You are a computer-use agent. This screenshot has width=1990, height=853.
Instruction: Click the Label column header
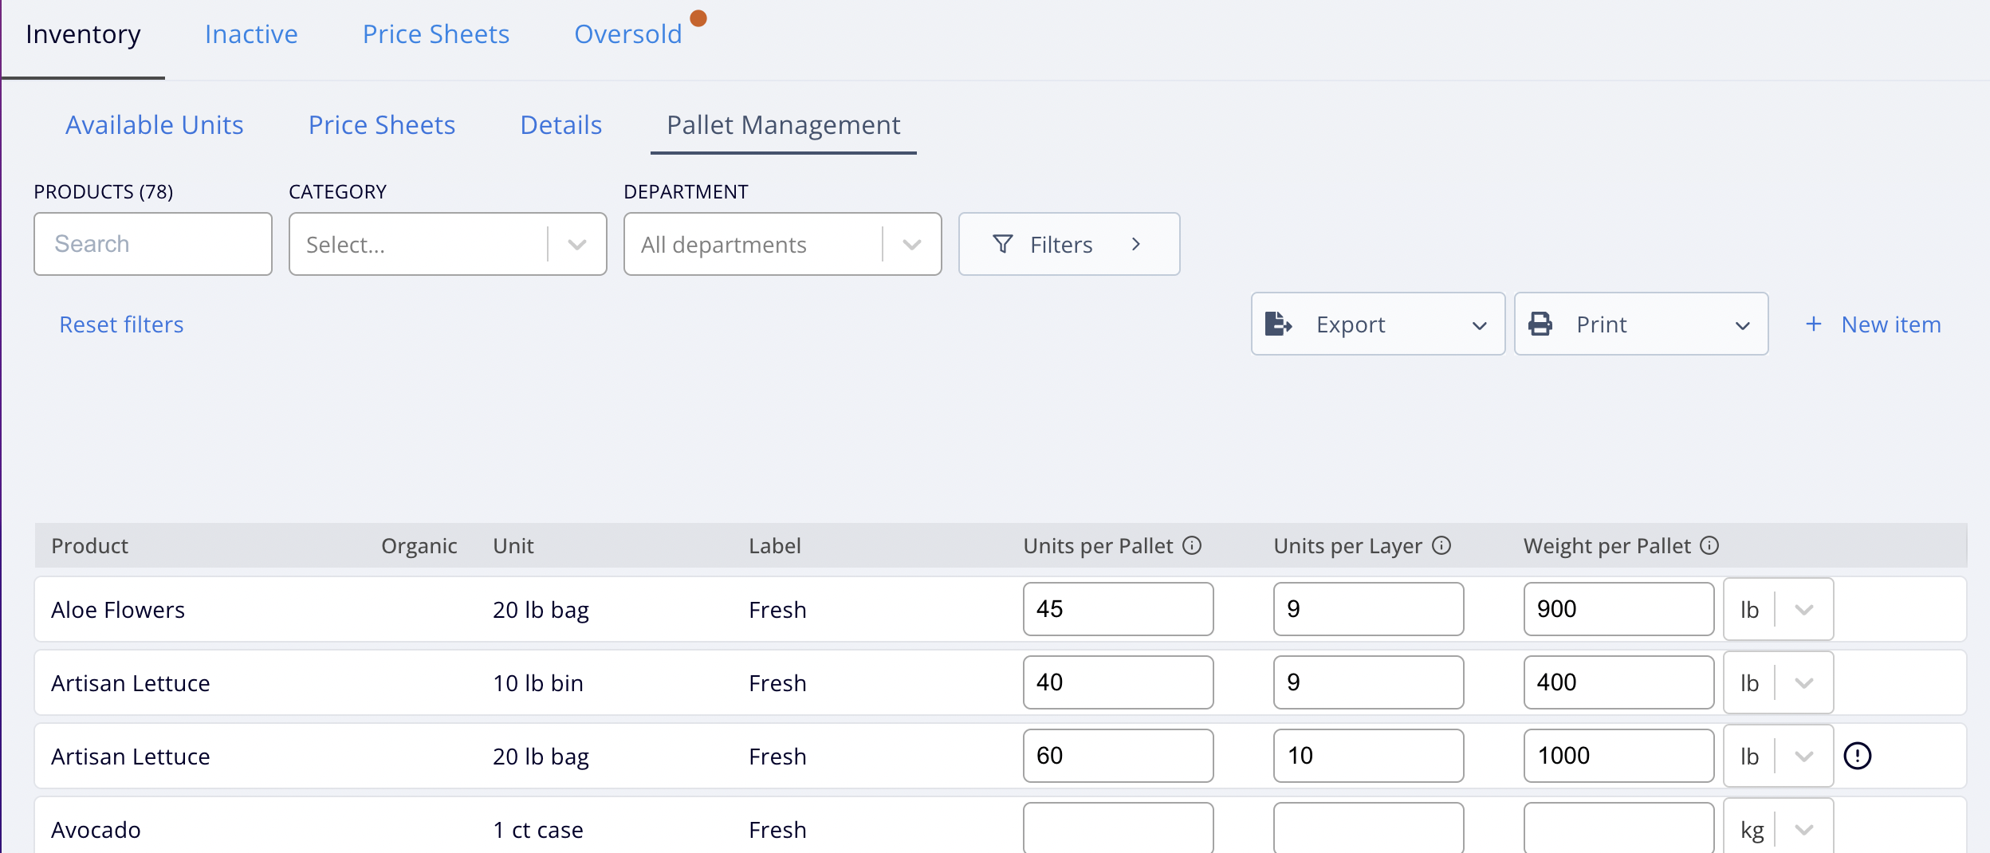point(775,546)
